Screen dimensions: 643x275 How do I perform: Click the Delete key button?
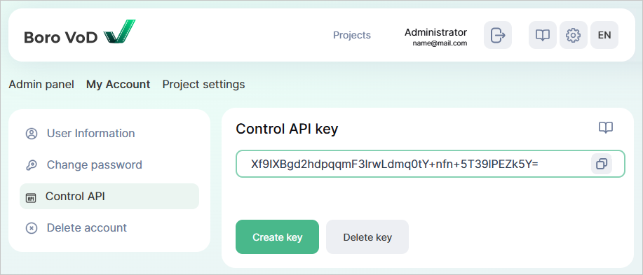tap(367, 237)
